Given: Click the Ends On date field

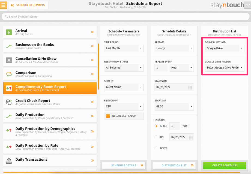Looking at the screenshot, I should pos(181,137).
